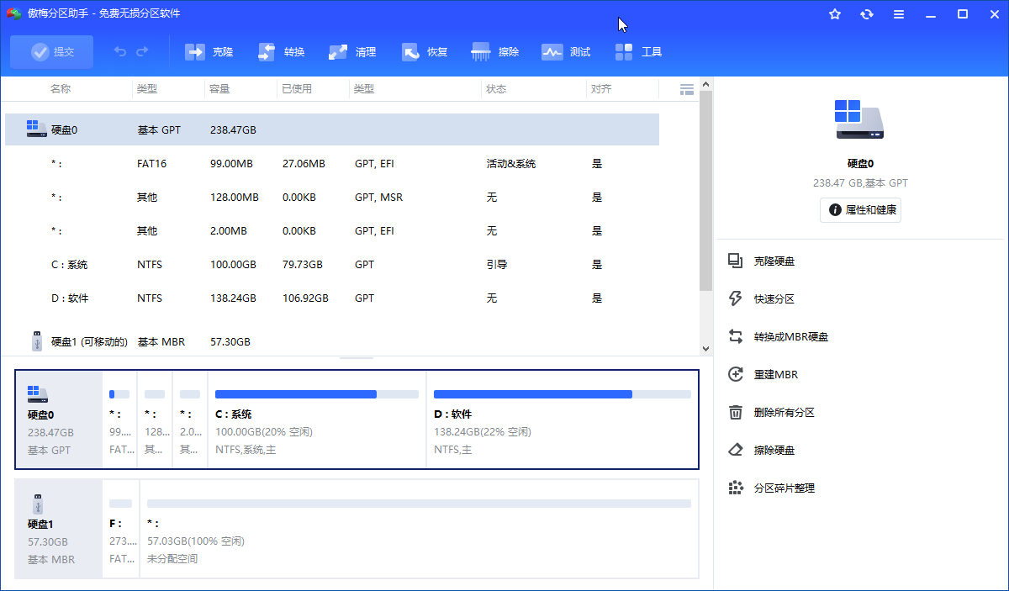Click the partition list scroll-up arrow
Viewport: 1009px width, 591px height.
pos(705,84)
